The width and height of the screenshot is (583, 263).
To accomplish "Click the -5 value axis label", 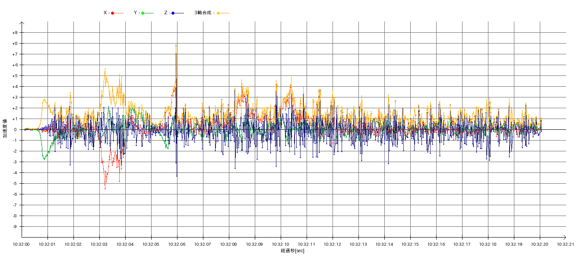I will tap(15, 184).
